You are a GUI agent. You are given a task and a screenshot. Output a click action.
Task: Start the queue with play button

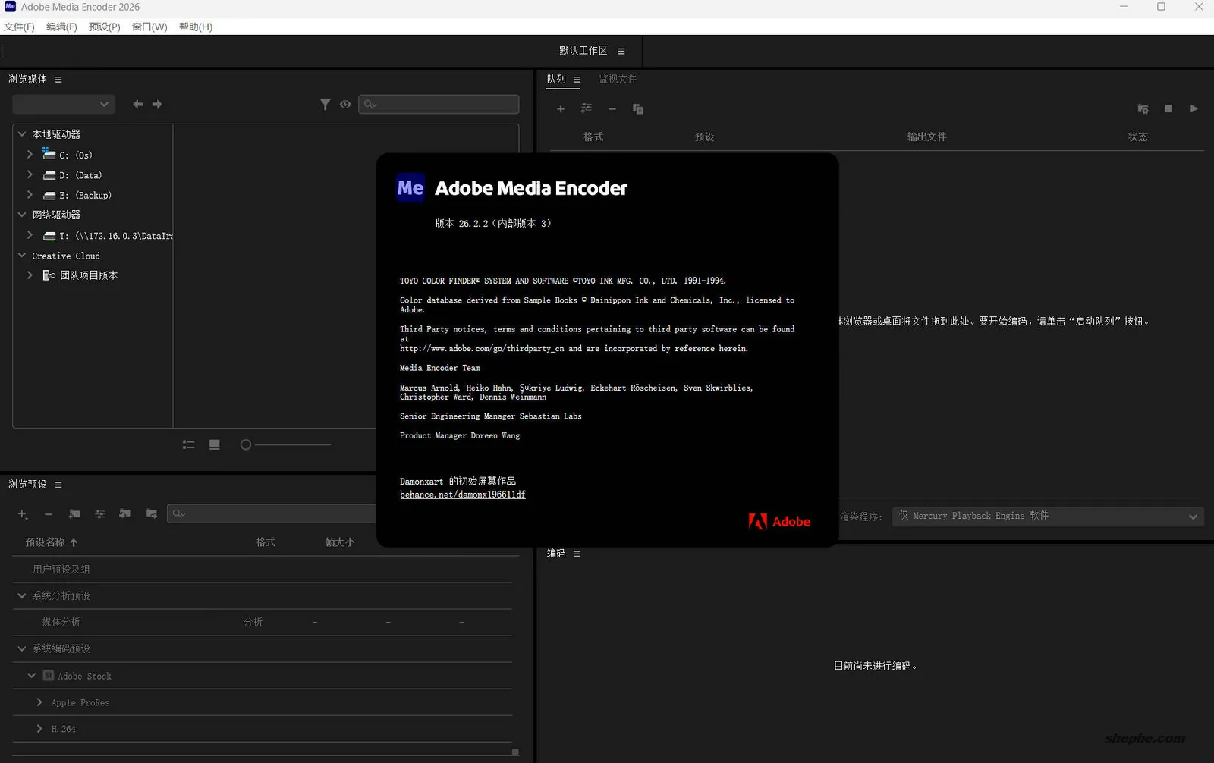tap(1194, 109)
